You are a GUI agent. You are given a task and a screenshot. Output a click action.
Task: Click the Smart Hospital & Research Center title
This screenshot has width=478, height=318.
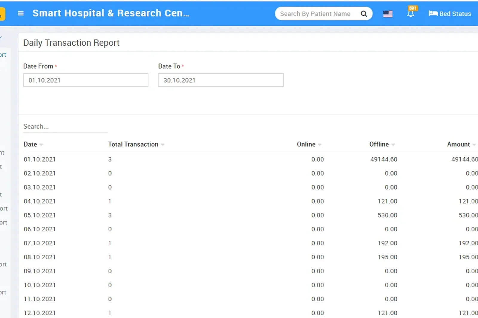click(x=111, y=13)
